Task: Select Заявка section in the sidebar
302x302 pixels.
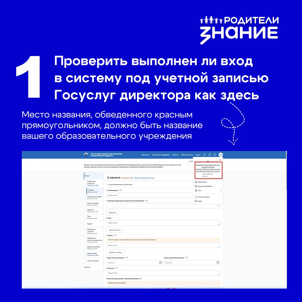Action: (x=94, y=176)
